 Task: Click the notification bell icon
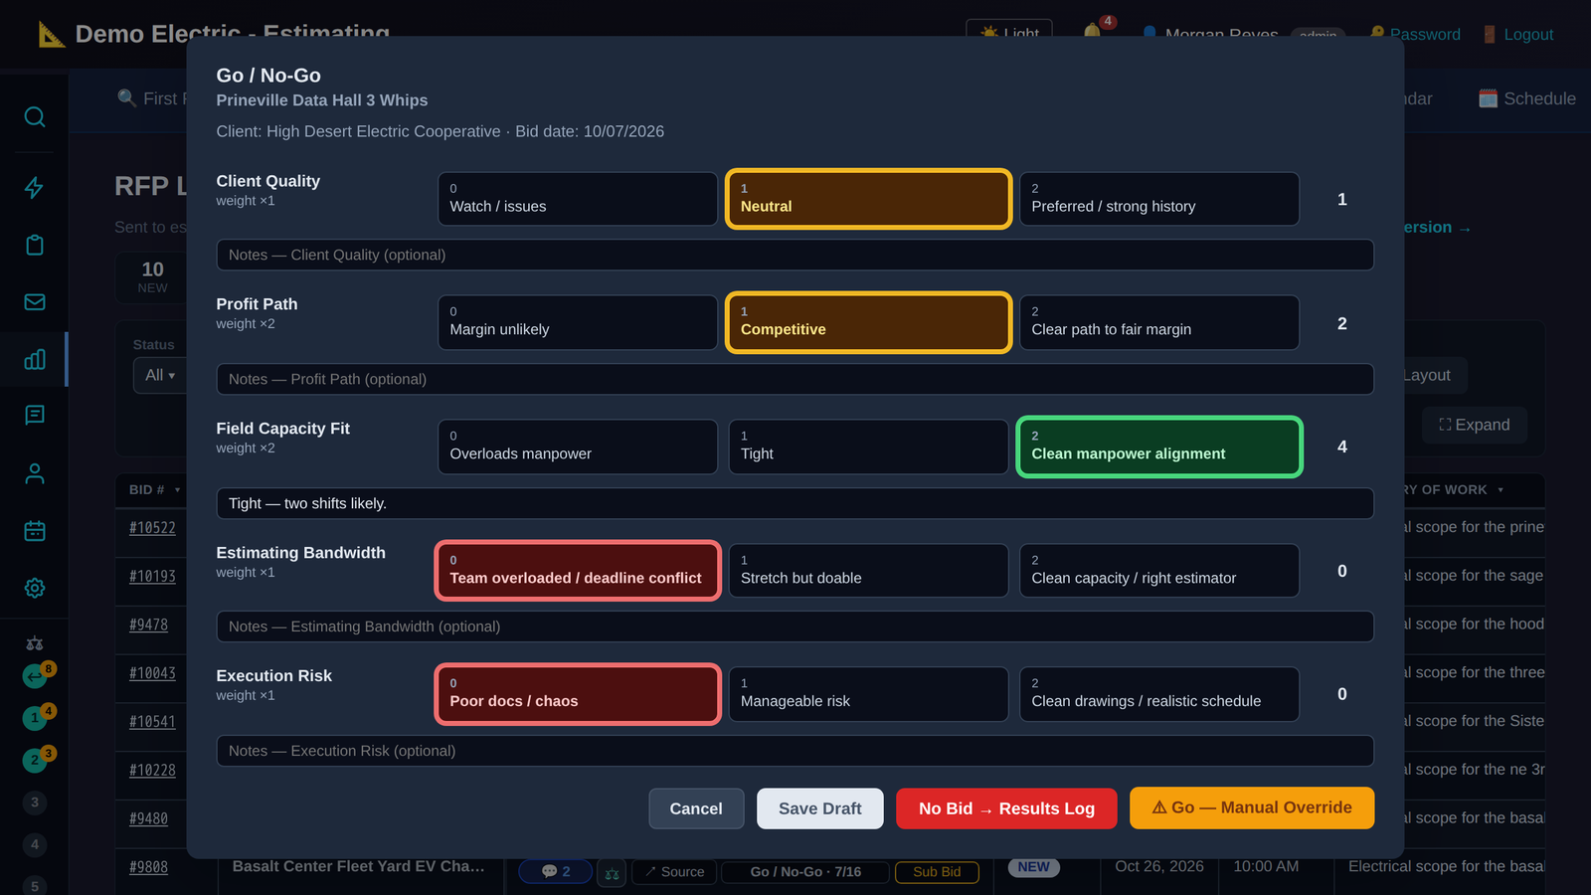[x=1093, y=33]
